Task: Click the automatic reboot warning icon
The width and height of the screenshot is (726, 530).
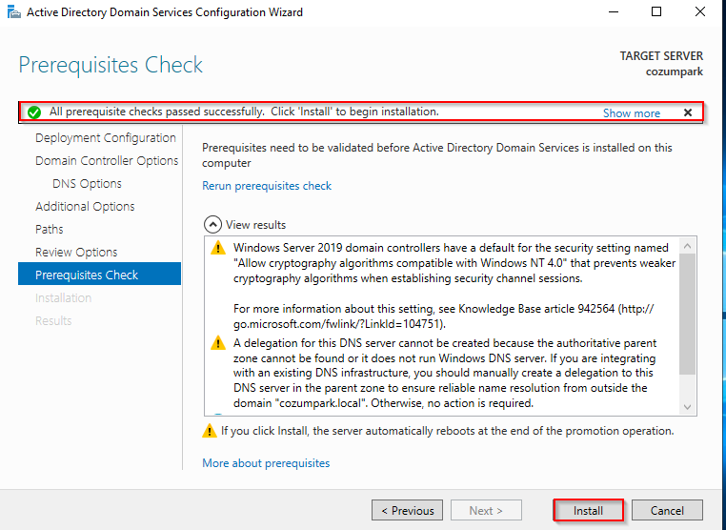Action: pos(210,431)
